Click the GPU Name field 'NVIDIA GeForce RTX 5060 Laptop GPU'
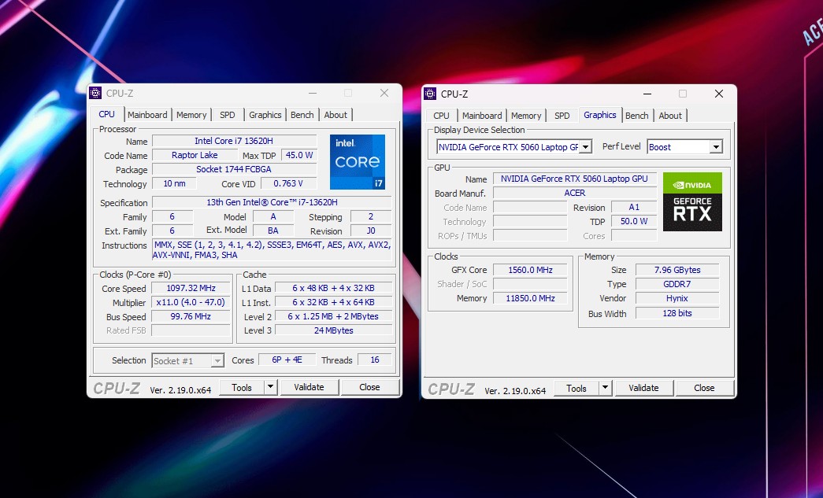Screen dimensions: 823x498 575,179
